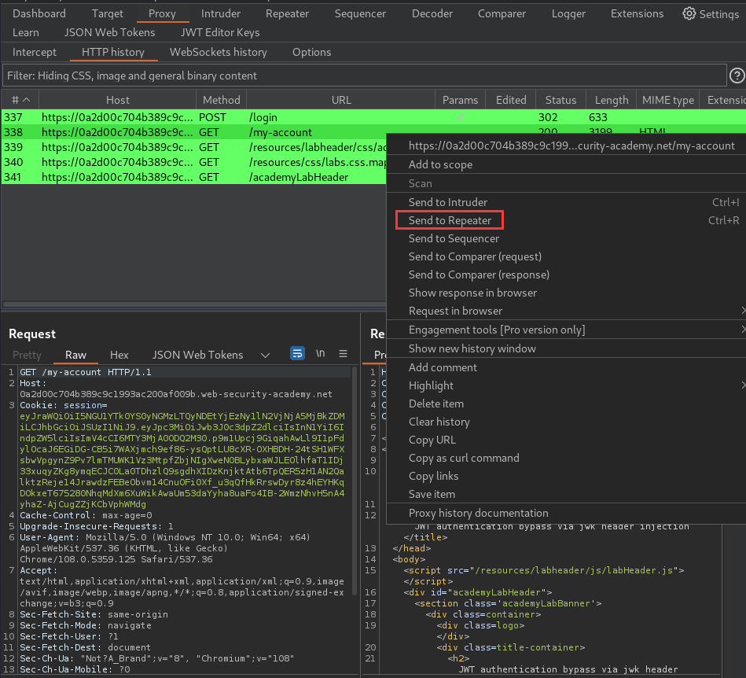746x678 pixels.
Task: Open the JWT Editor Keys tab
Action: 220,32
